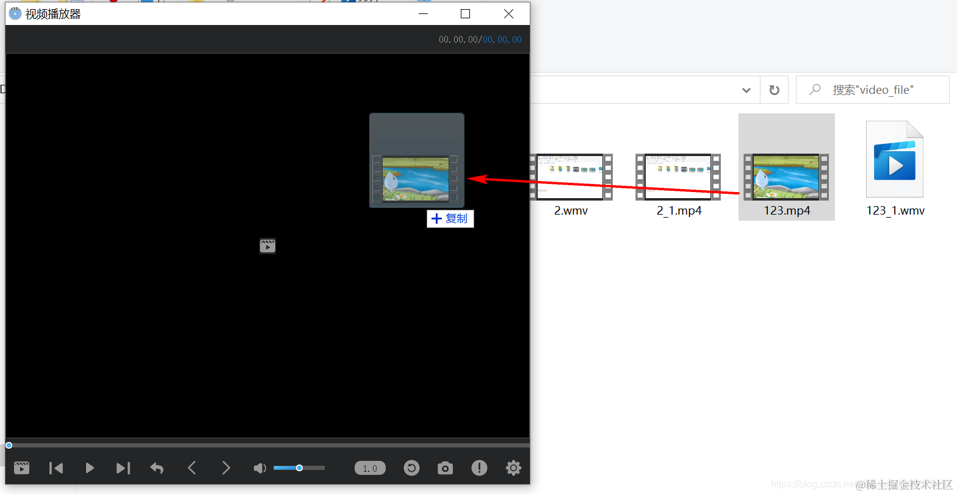This screenshot has width=957, height=495.
Task: Click the search magnifier icon in Explorer
Action: click(x=814, y=90)
